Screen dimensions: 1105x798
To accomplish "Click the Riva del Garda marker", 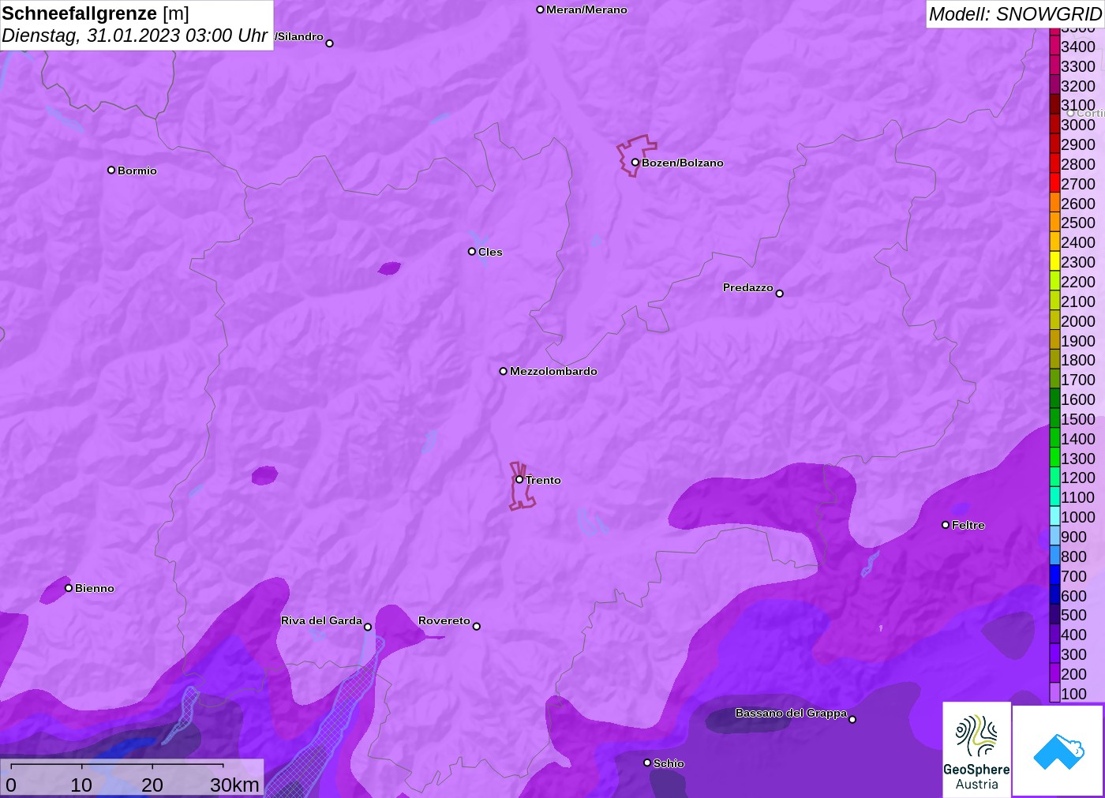I will (368, 627).
